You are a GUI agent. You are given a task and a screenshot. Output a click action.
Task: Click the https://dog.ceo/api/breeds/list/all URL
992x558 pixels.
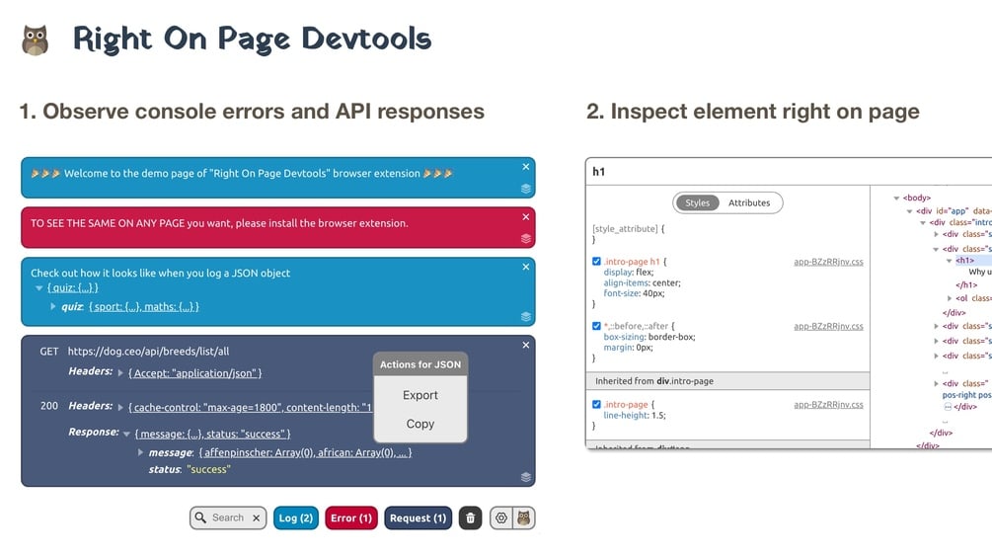pos(148,352)
